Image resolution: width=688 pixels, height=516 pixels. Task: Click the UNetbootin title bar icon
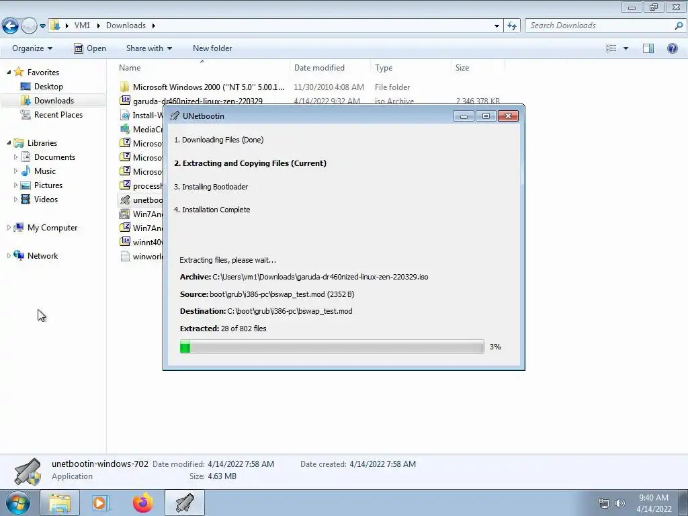point(175,116)
